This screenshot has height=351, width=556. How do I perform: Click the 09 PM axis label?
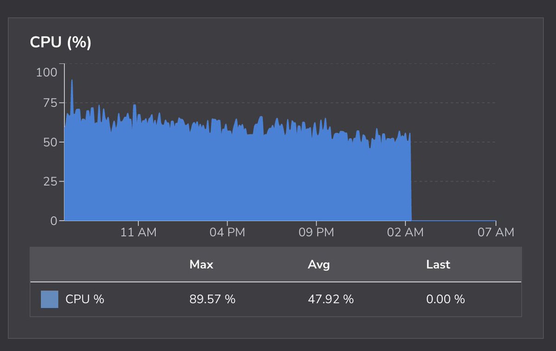click(x=316, y=232)
